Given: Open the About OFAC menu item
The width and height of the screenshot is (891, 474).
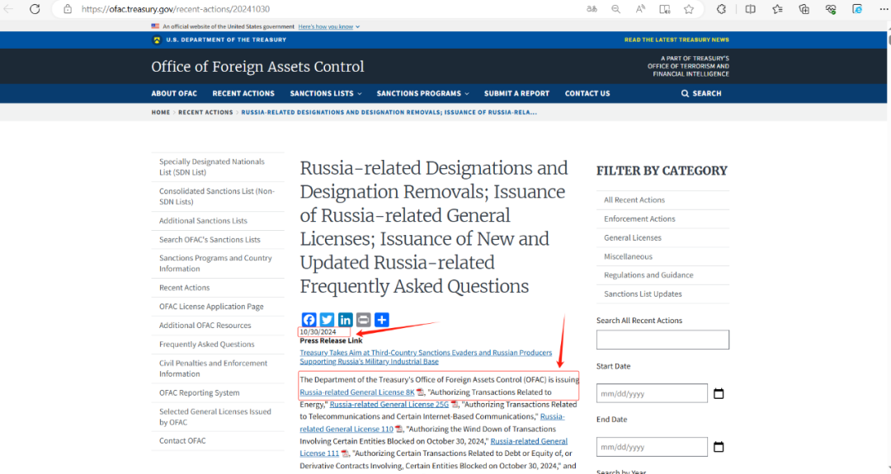Looking at the screenshot, I should pyautogui.click(x=174, y=94).
